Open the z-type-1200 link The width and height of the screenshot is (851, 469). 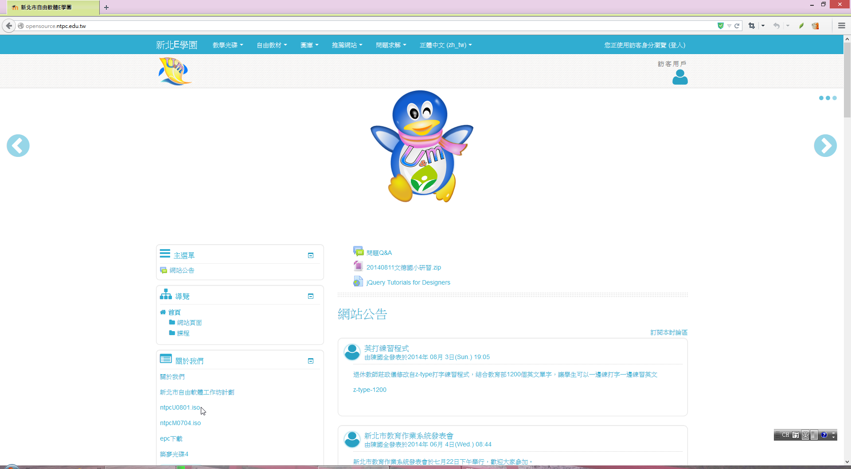[370, 390]
